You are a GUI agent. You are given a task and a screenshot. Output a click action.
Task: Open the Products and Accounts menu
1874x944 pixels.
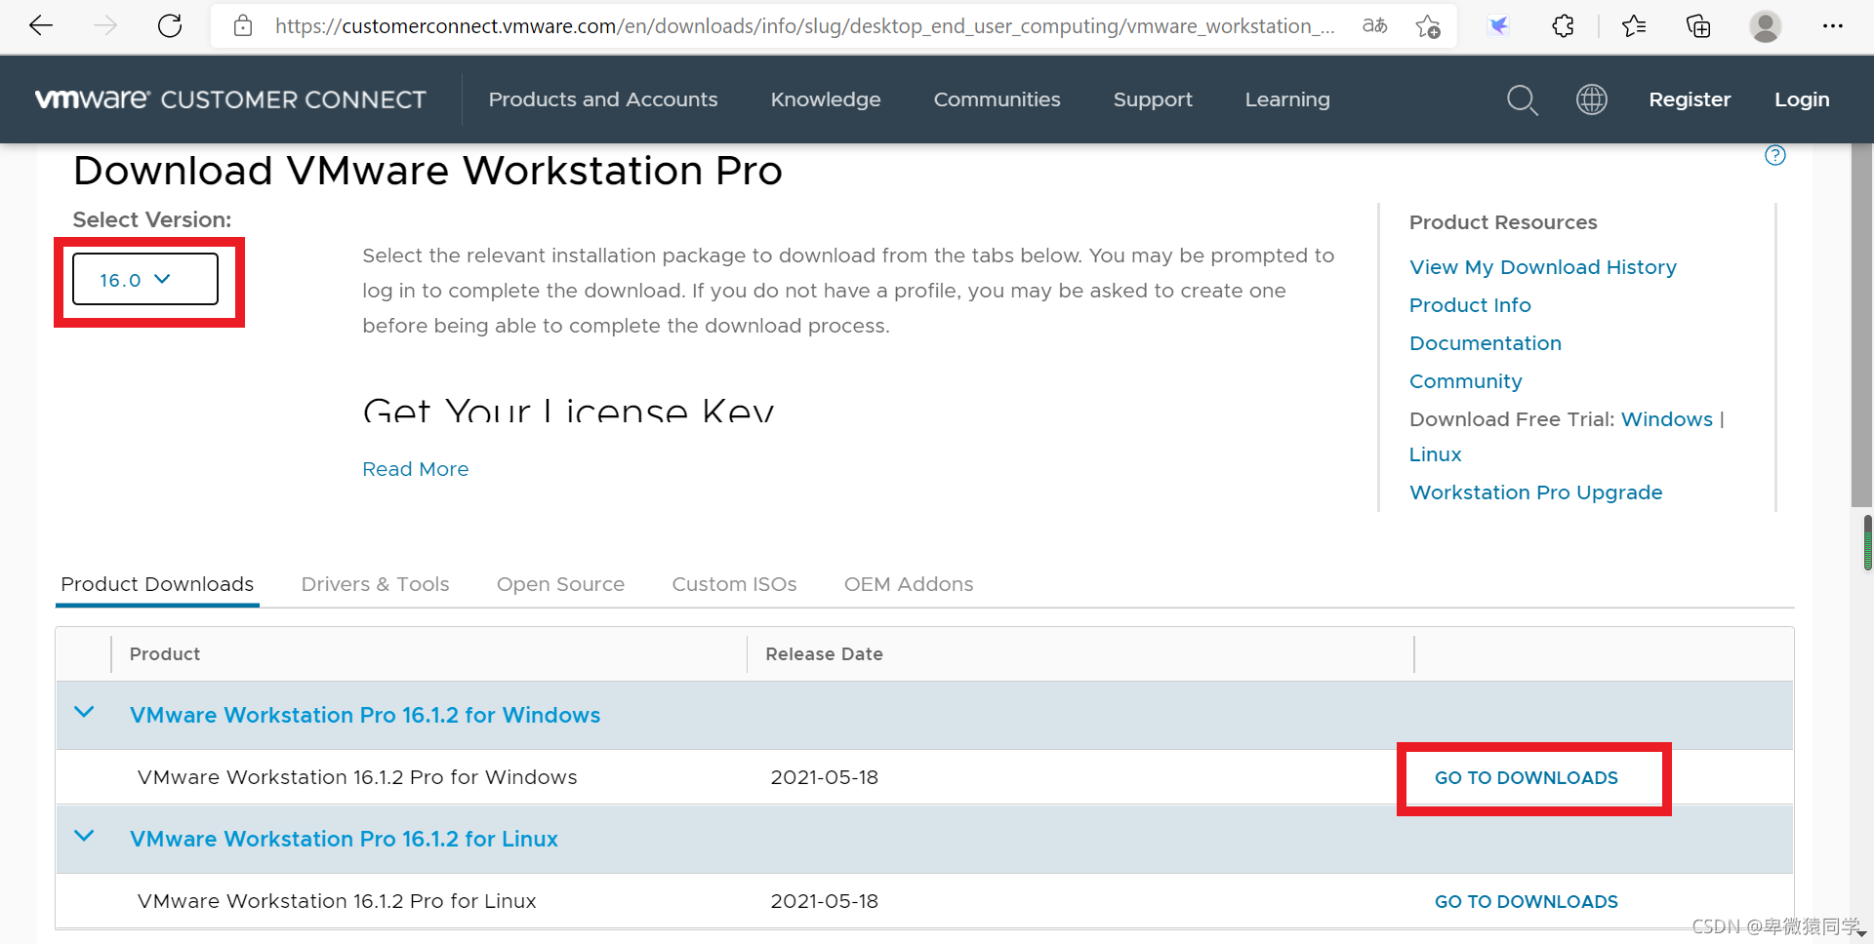click(603, 99)
